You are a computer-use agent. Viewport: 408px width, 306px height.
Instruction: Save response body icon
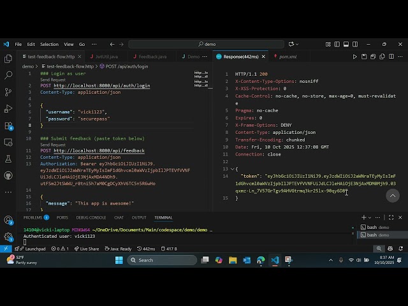(x=373, y=57)
